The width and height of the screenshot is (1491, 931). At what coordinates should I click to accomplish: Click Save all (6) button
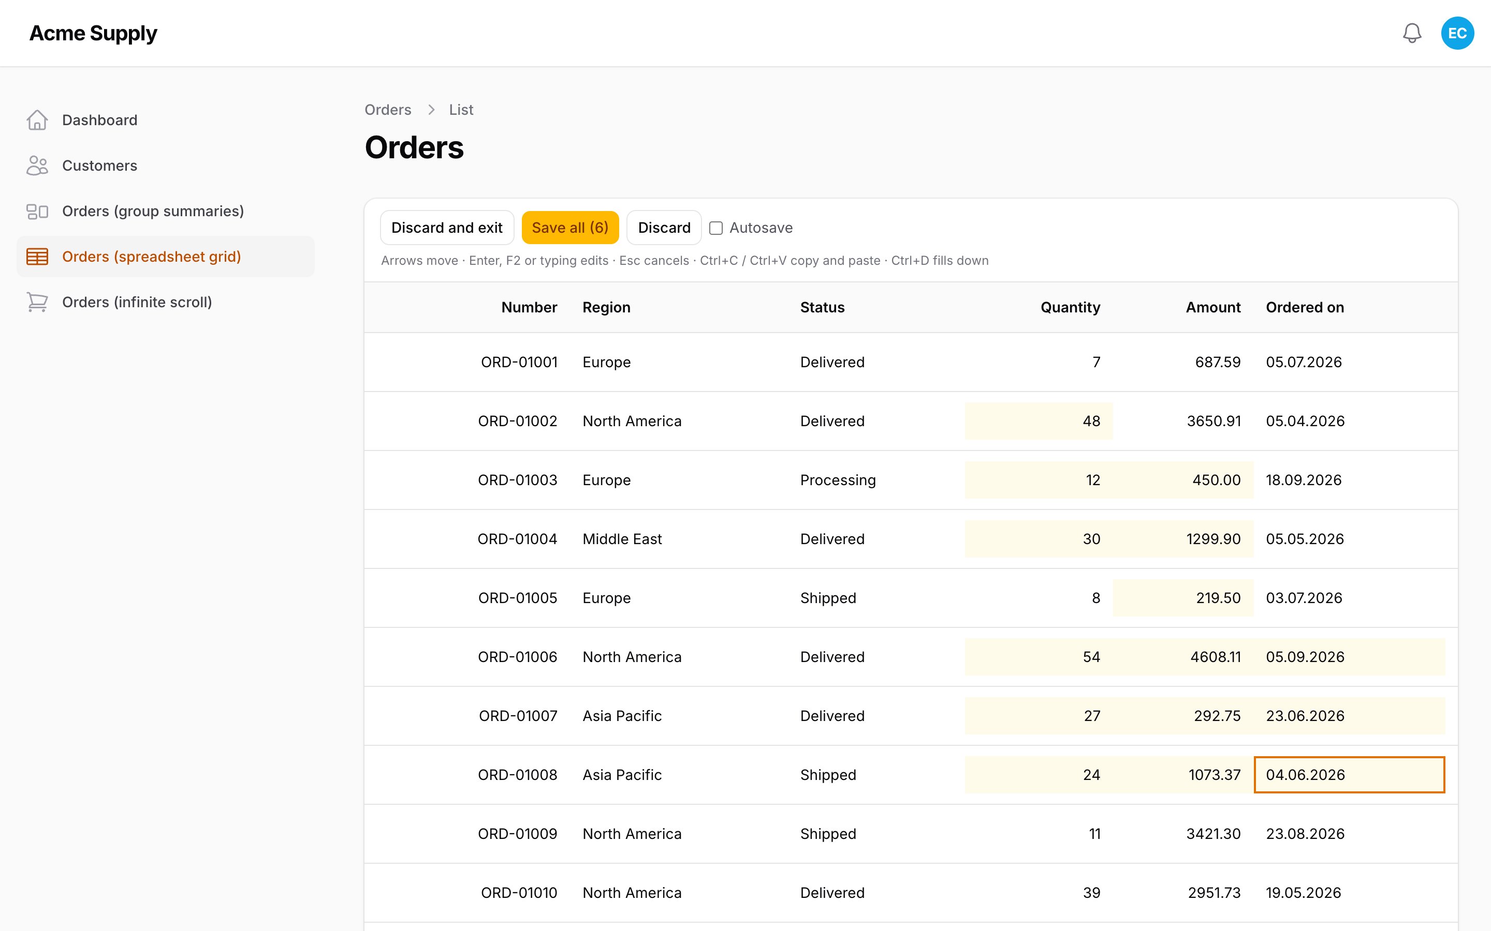tap(570, 228)
